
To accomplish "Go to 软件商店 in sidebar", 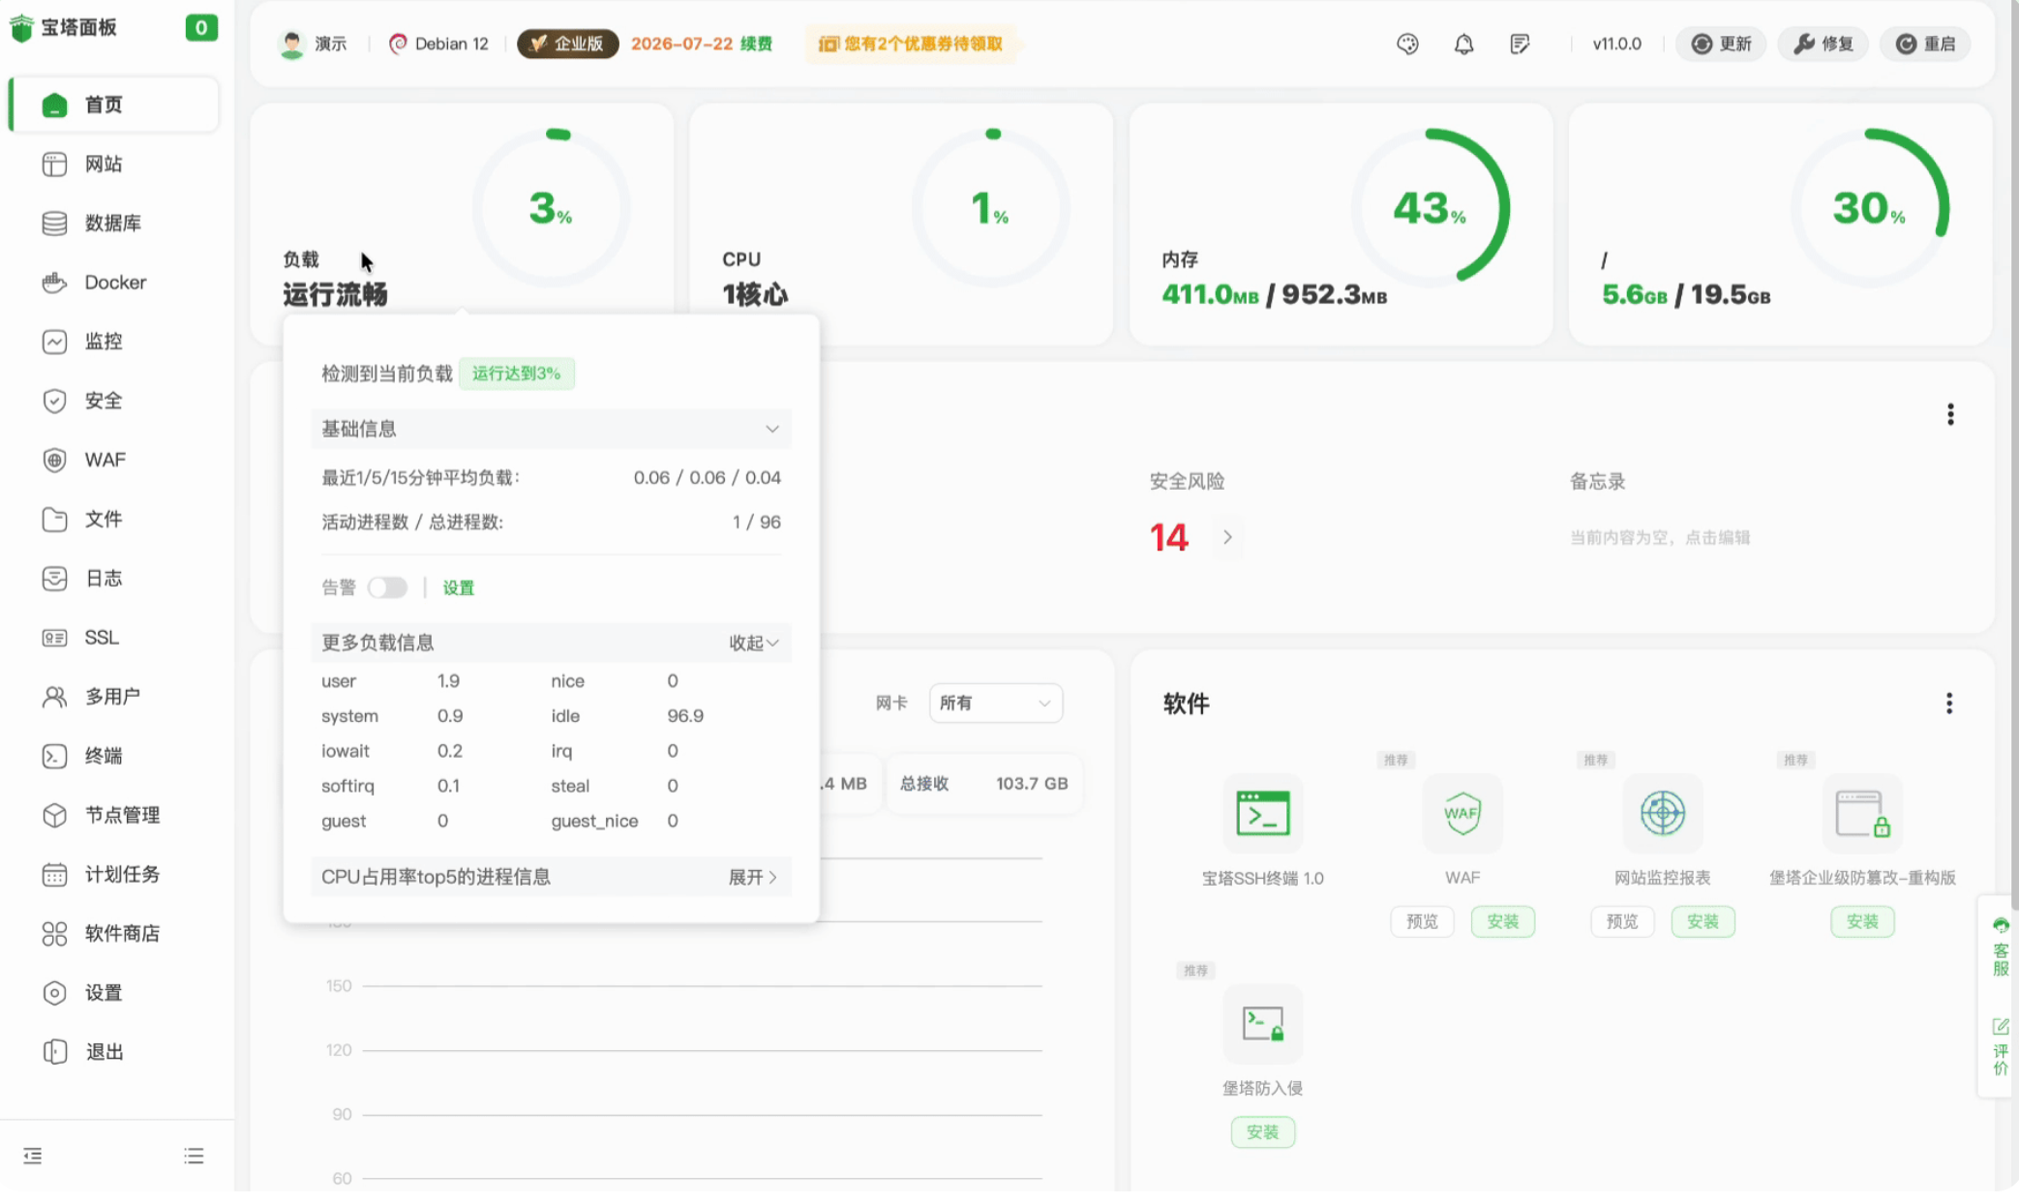I will 122,933.
